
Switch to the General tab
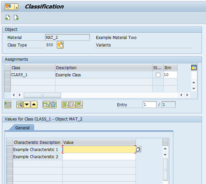tap(22, 128)
